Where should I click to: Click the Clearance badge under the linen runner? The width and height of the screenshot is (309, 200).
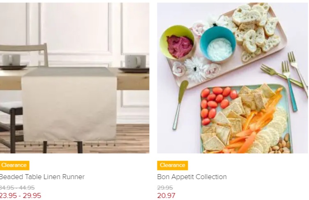point(14,165)
